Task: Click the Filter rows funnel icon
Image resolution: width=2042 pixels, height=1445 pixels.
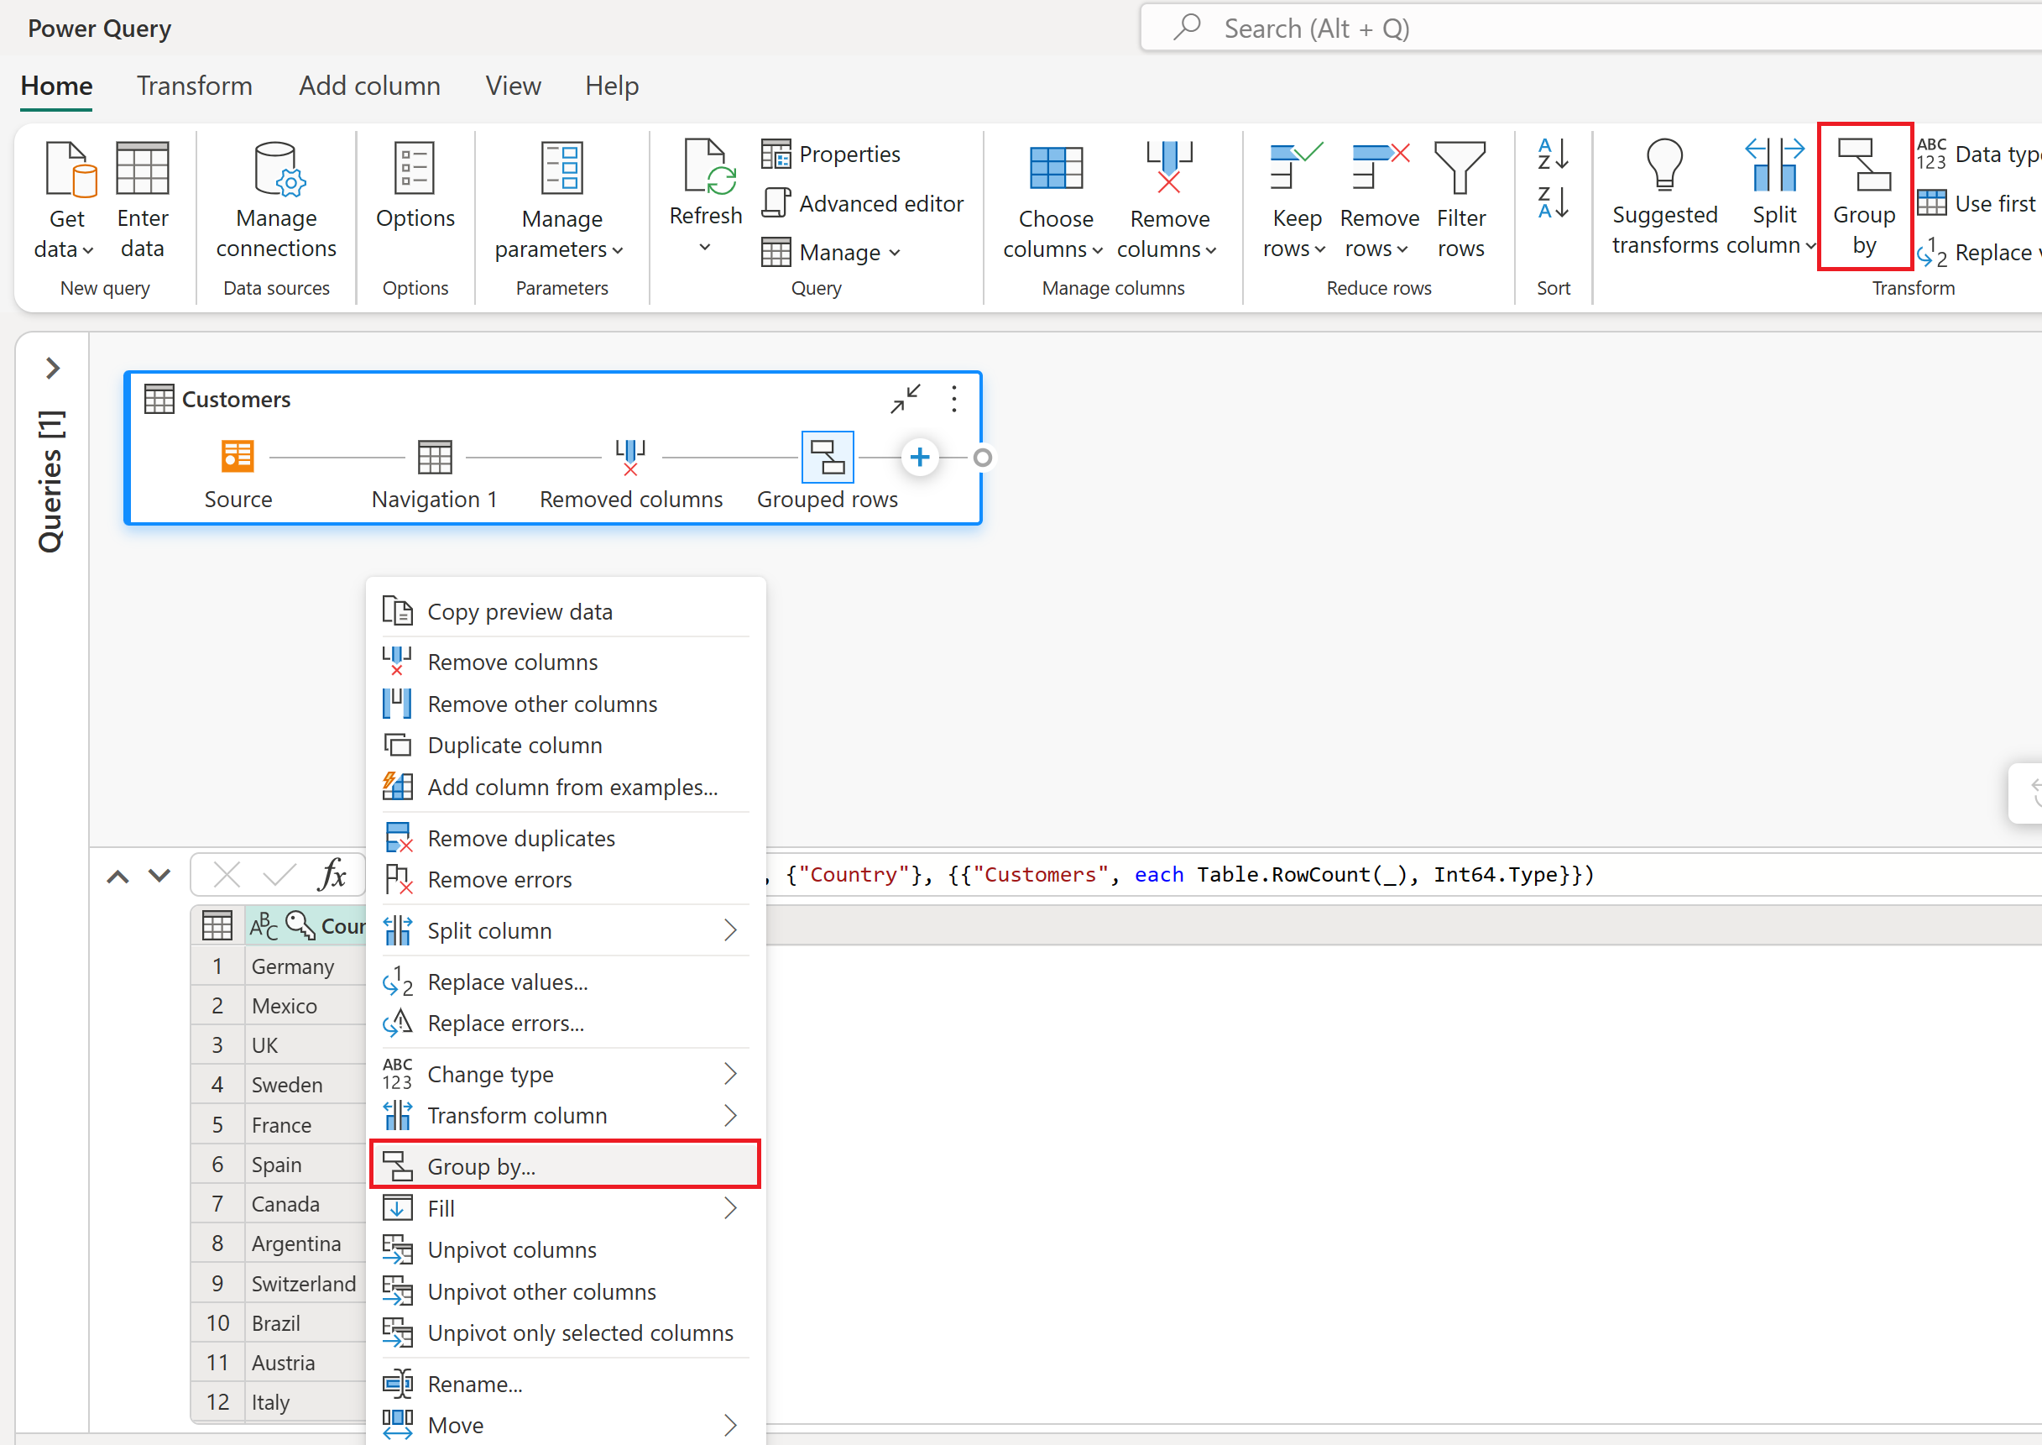Action: (x=1460, y=167)
